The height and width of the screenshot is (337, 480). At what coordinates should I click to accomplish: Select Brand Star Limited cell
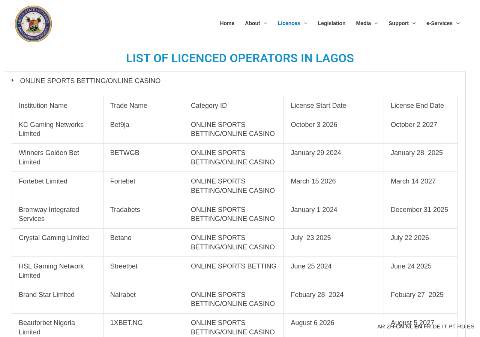57,299
